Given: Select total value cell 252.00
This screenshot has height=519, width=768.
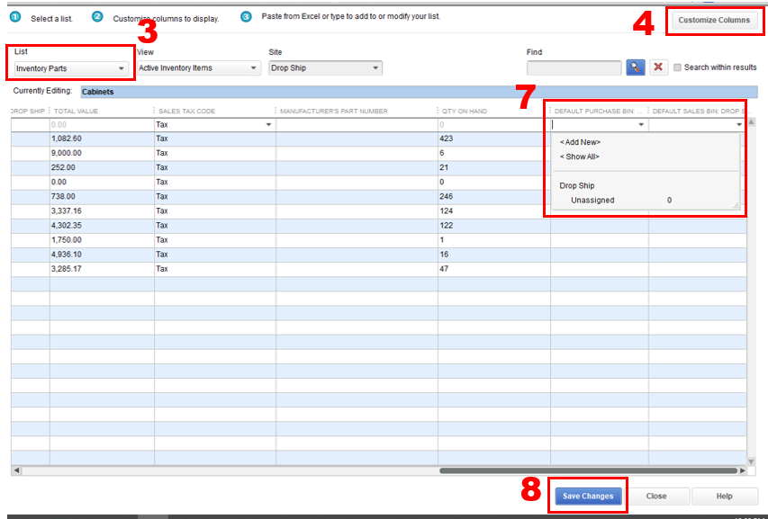Looking at the screenshot, I should (x=102, y=168).
